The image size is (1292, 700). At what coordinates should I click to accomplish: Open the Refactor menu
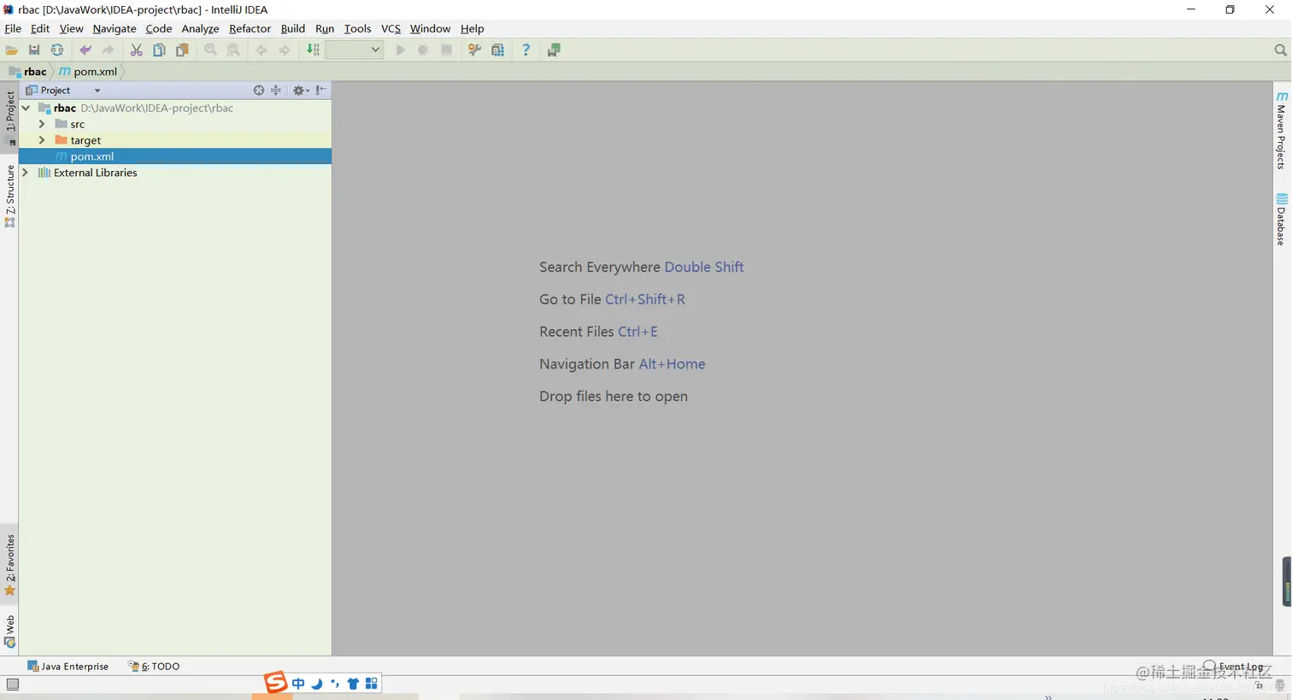pyautogui.click(x=250, y=28)
